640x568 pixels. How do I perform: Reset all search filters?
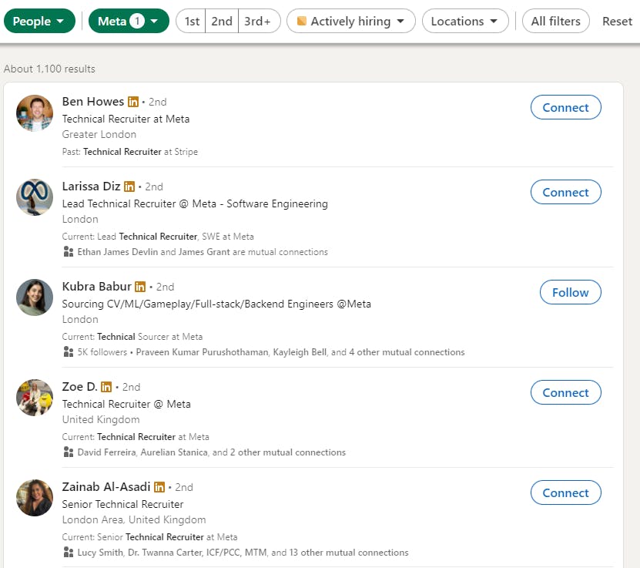[x=617, y=21]
